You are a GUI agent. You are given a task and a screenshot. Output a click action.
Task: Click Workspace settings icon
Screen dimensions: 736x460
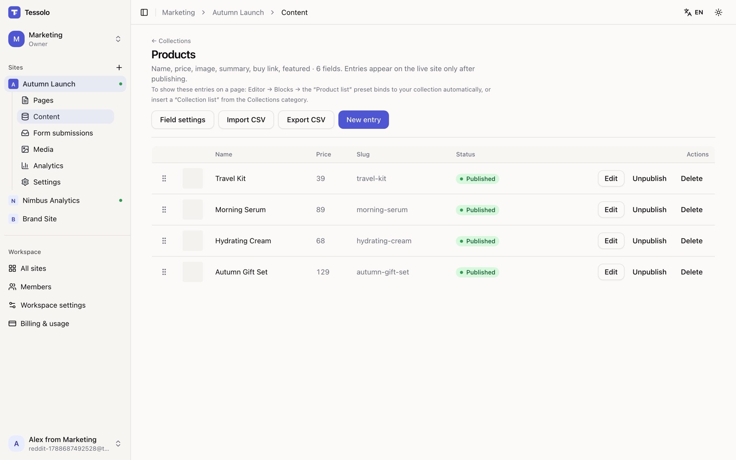[x=12, y=305]
